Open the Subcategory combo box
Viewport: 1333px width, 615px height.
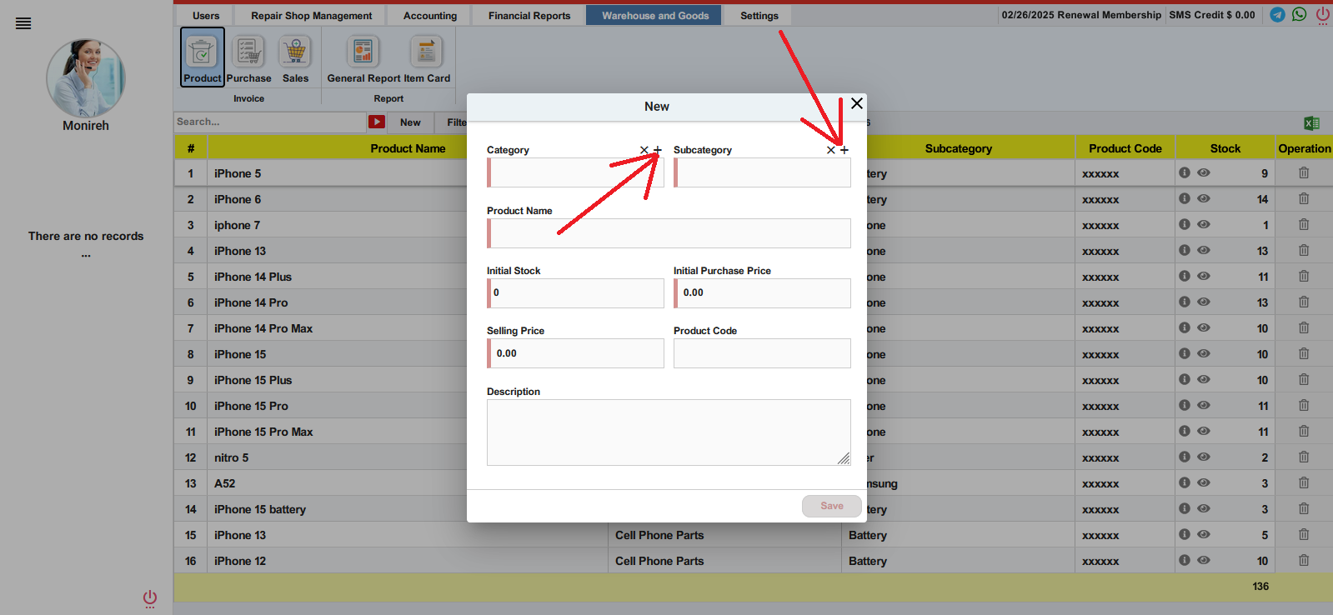point(762,172)
